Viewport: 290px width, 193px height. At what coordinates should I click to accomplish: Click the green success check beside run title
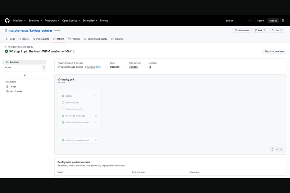tap(6, 51)
